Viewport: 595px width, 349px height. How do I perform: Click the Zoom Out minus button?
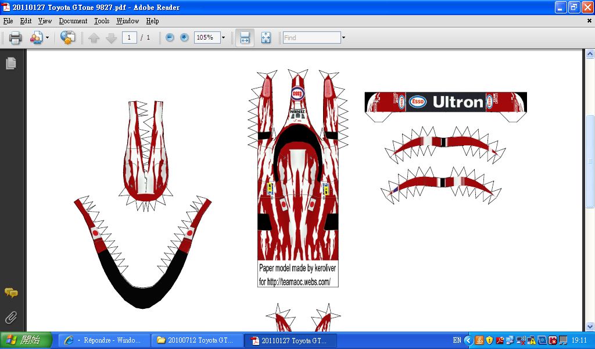(170, 38)
